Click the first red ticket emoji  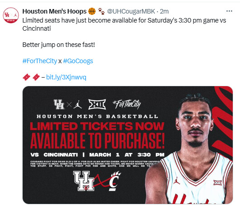(x=26, y=77)
